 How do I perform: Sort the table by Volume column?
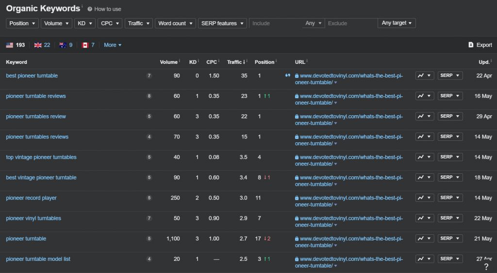point(169,62)
